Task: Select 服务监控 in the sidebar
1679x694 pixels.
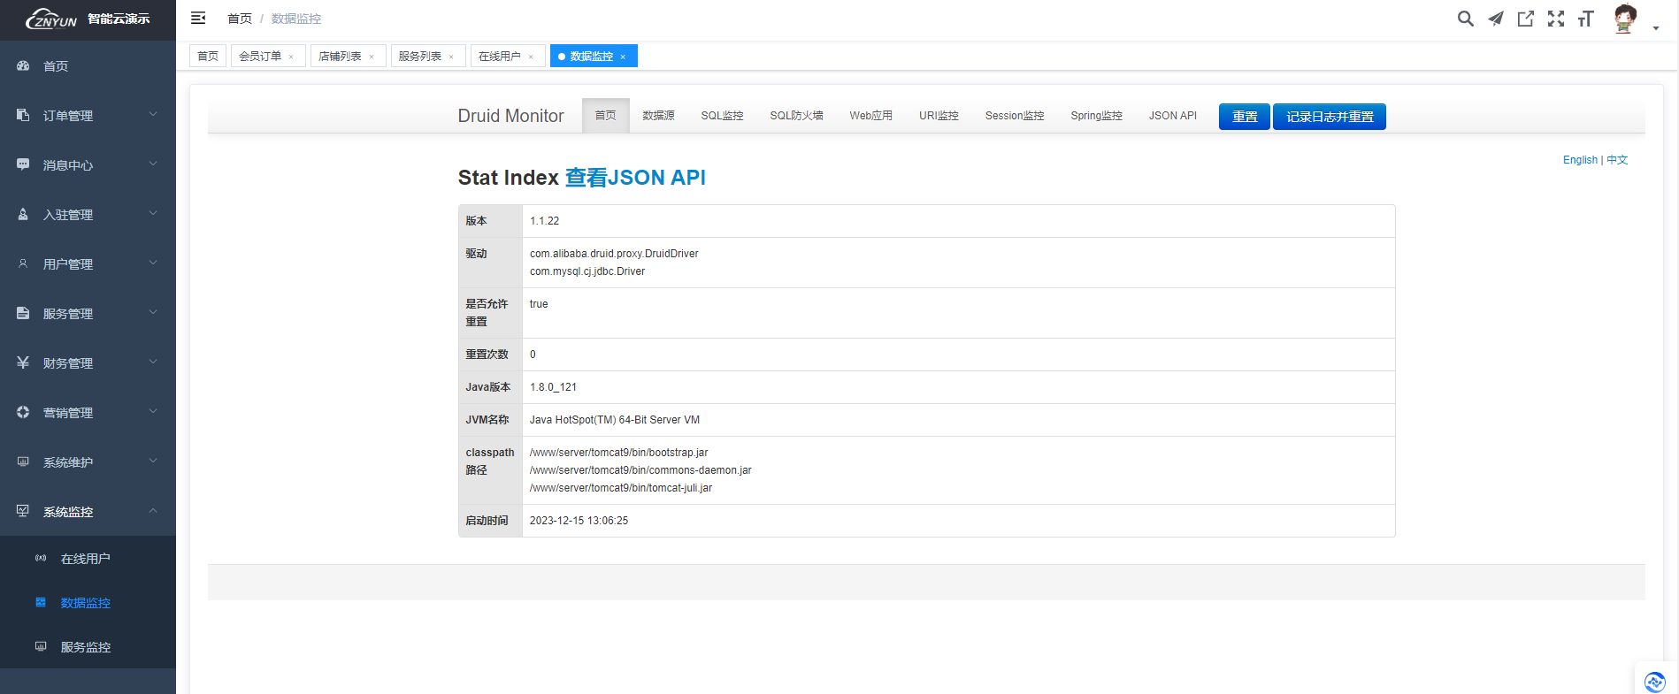Action: coord(86,647)
